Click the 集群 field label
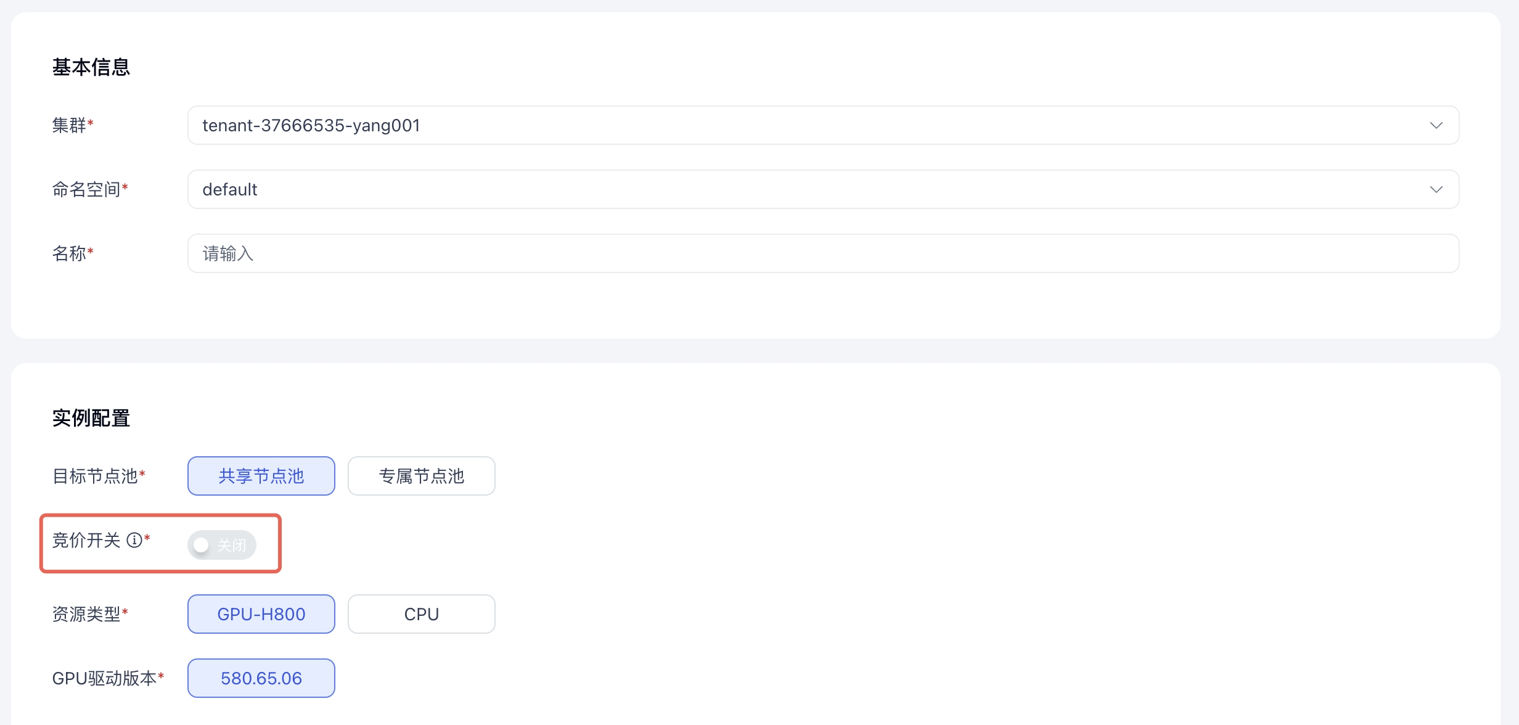 pos(69,126)
